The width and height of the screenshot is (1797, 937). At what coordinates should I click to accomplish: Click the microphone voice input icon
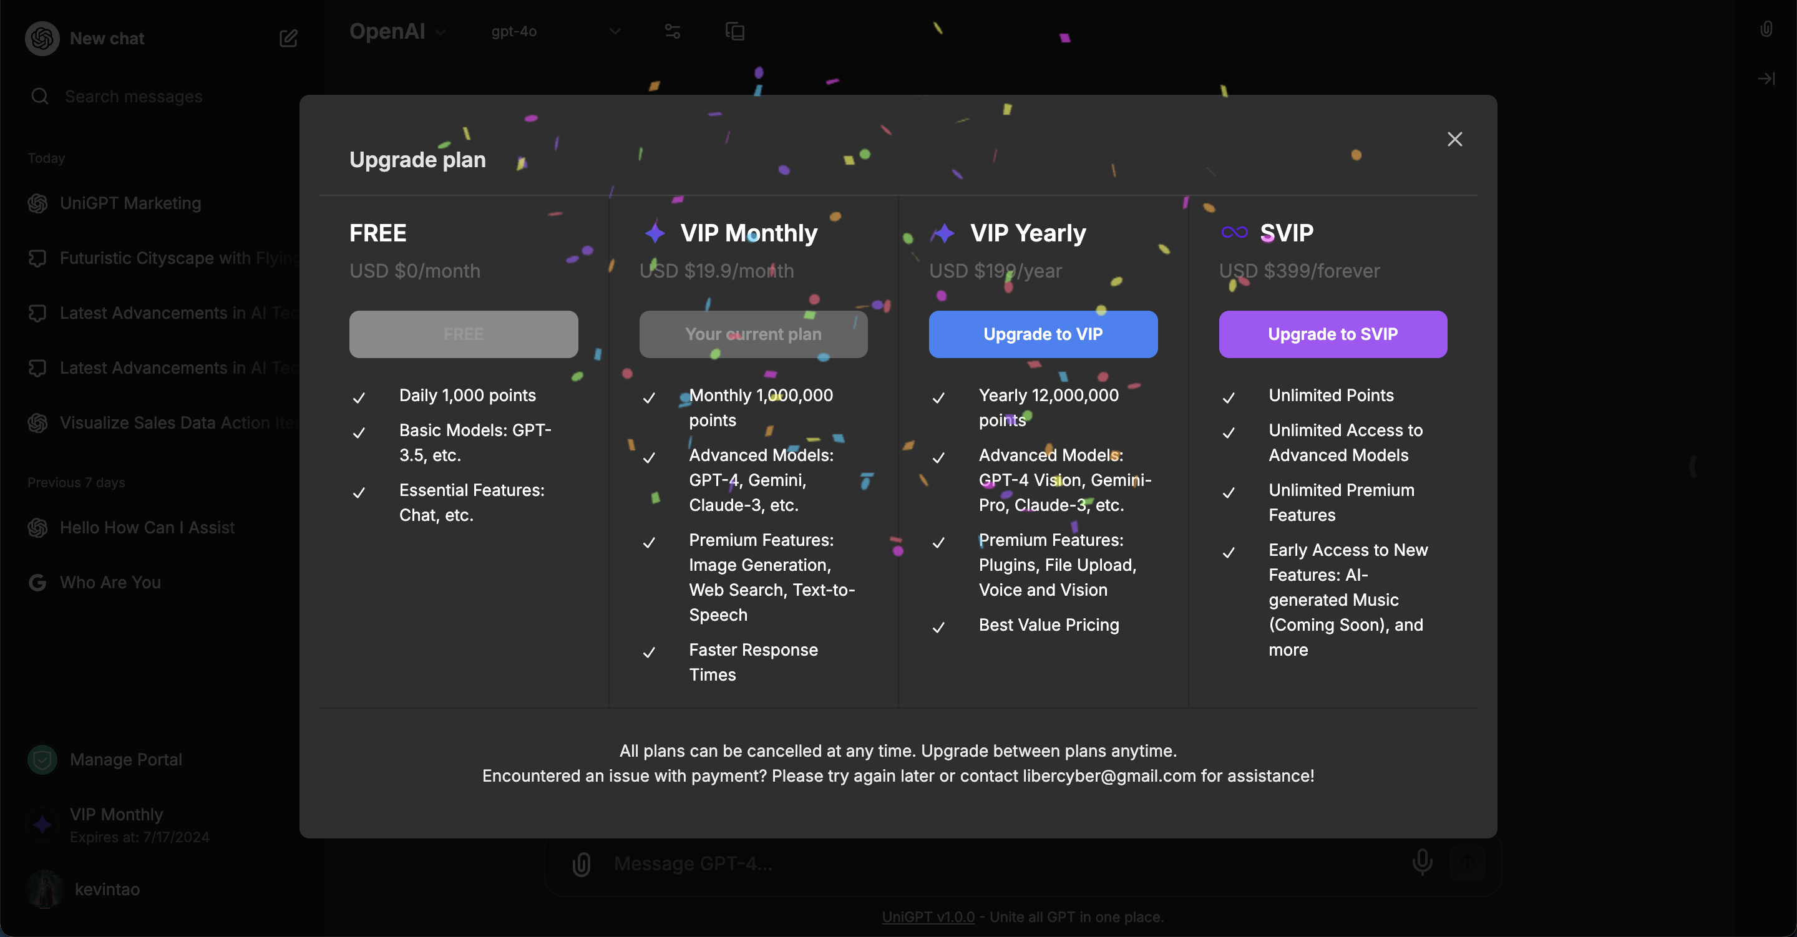click(x=1422, y=862)
